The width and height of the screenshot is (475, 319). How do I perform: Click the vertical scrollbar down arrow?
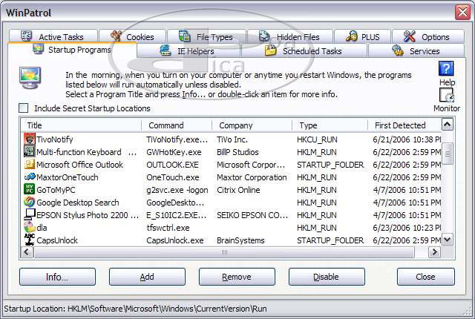point(448,240)
